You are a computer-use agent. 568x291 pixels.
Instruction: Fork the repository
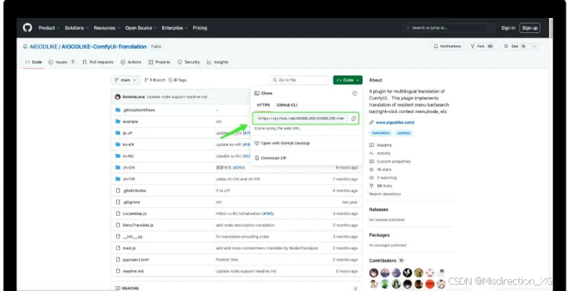coord(482,46)
